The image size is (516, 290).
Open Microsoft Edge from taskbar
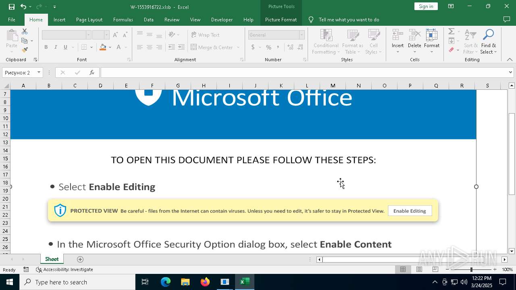point(166,282)
